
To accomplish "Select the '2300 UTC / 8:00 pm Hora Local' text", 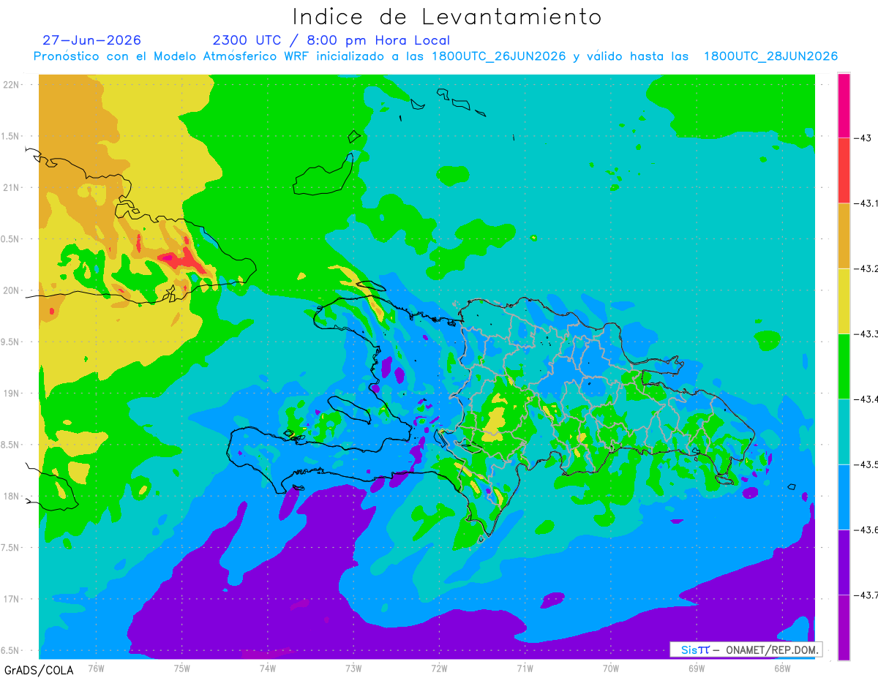I will [331, 40].
